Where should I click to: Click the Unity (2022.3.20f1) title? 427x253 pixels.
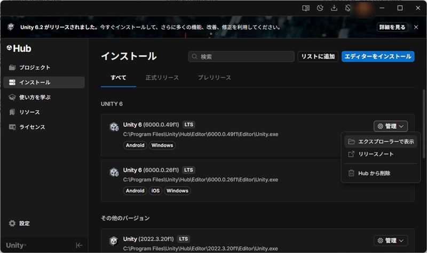click(x=148, y=239)
